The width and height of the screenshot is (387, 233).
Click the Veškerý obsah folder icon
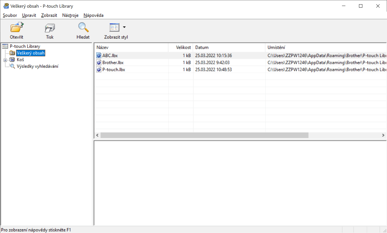(12, 53)
